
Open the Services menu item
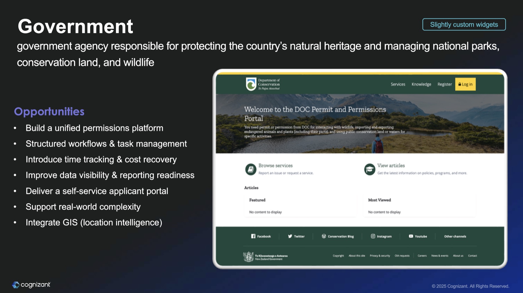coord(398,84)
